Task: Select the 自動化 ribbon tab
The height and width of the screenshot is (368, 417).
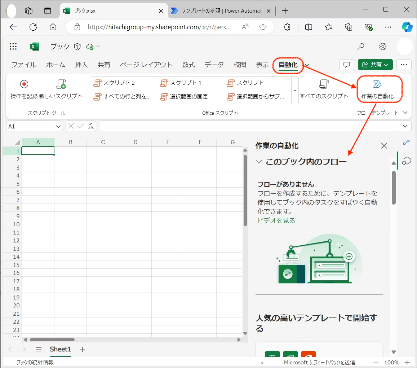Action: pos(288,65)
